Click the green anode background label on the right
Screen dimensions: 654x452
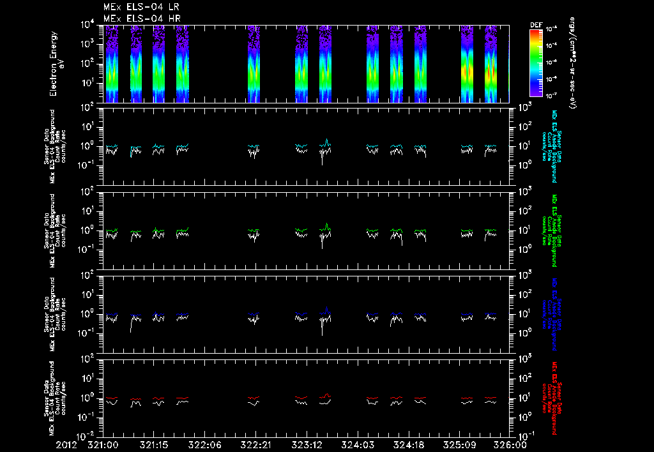[x=551, y=230]
